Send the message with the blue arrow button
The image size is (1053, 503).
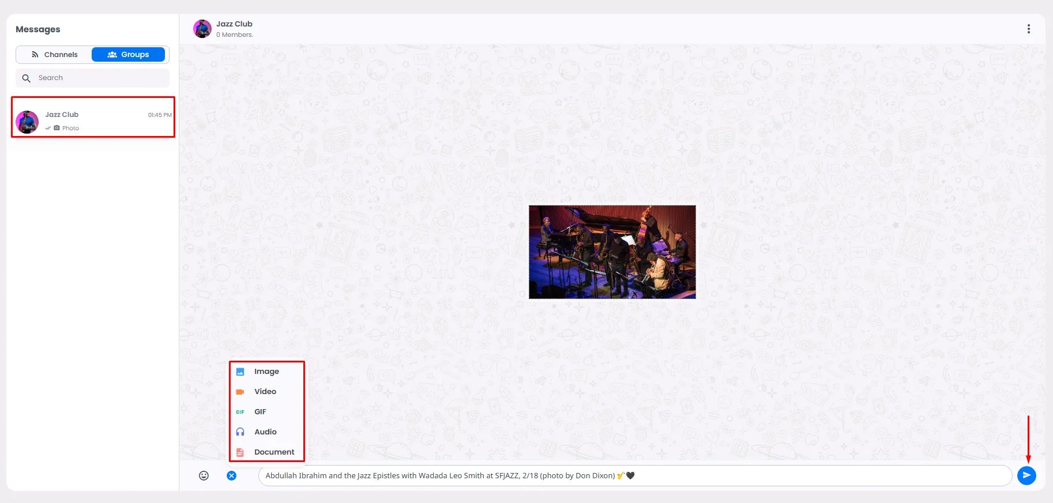point(1026,475)
